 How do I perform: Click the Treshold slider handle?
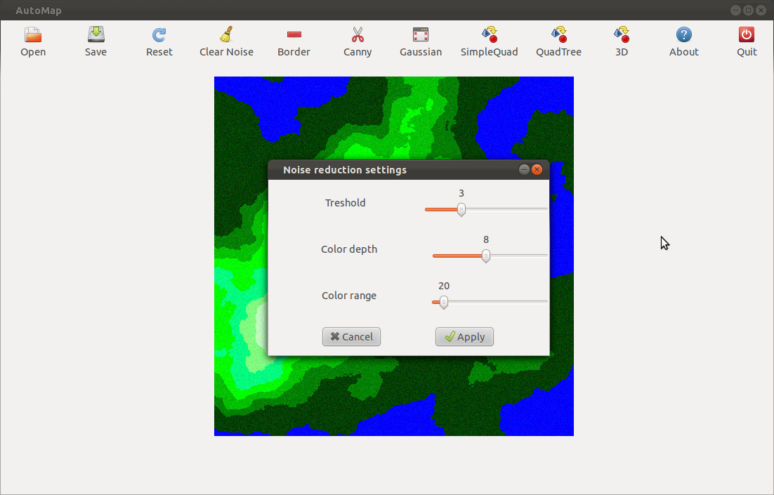coord(461,209)
